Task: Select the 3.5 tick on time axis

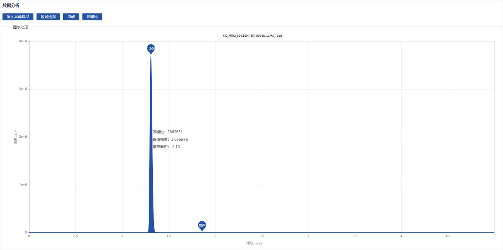Action: click(355, 236)
